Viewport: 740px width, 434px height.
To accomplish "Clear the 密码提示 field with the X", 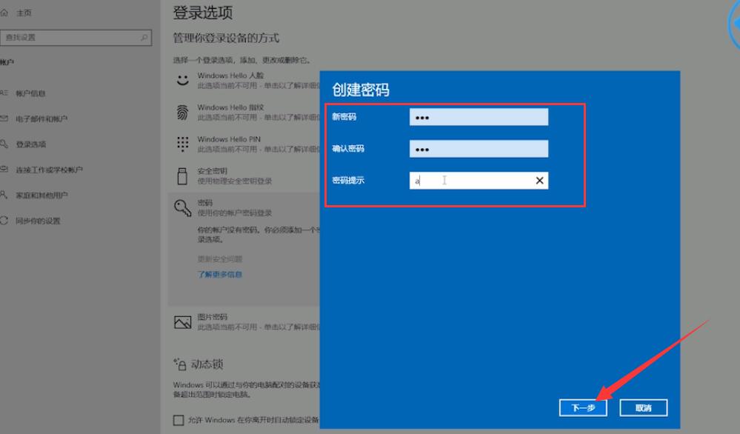I will (539, 180).
